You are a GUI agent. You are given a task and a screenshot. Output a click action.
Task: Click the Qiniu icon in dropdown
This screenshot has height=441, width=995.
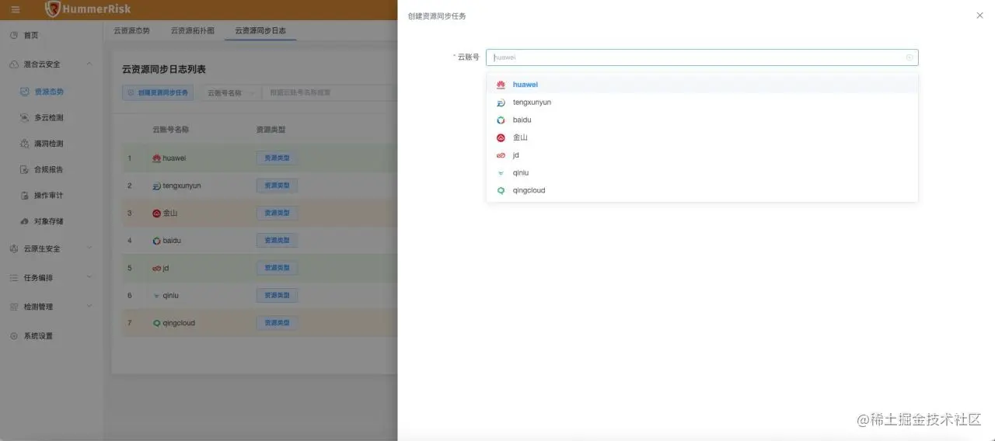[x=501, y=173]
